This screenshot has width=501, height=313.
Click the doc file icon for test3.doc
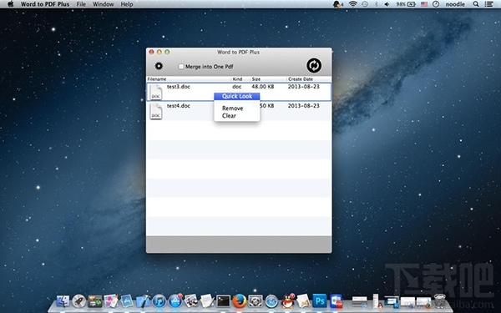tap(156, 92)
